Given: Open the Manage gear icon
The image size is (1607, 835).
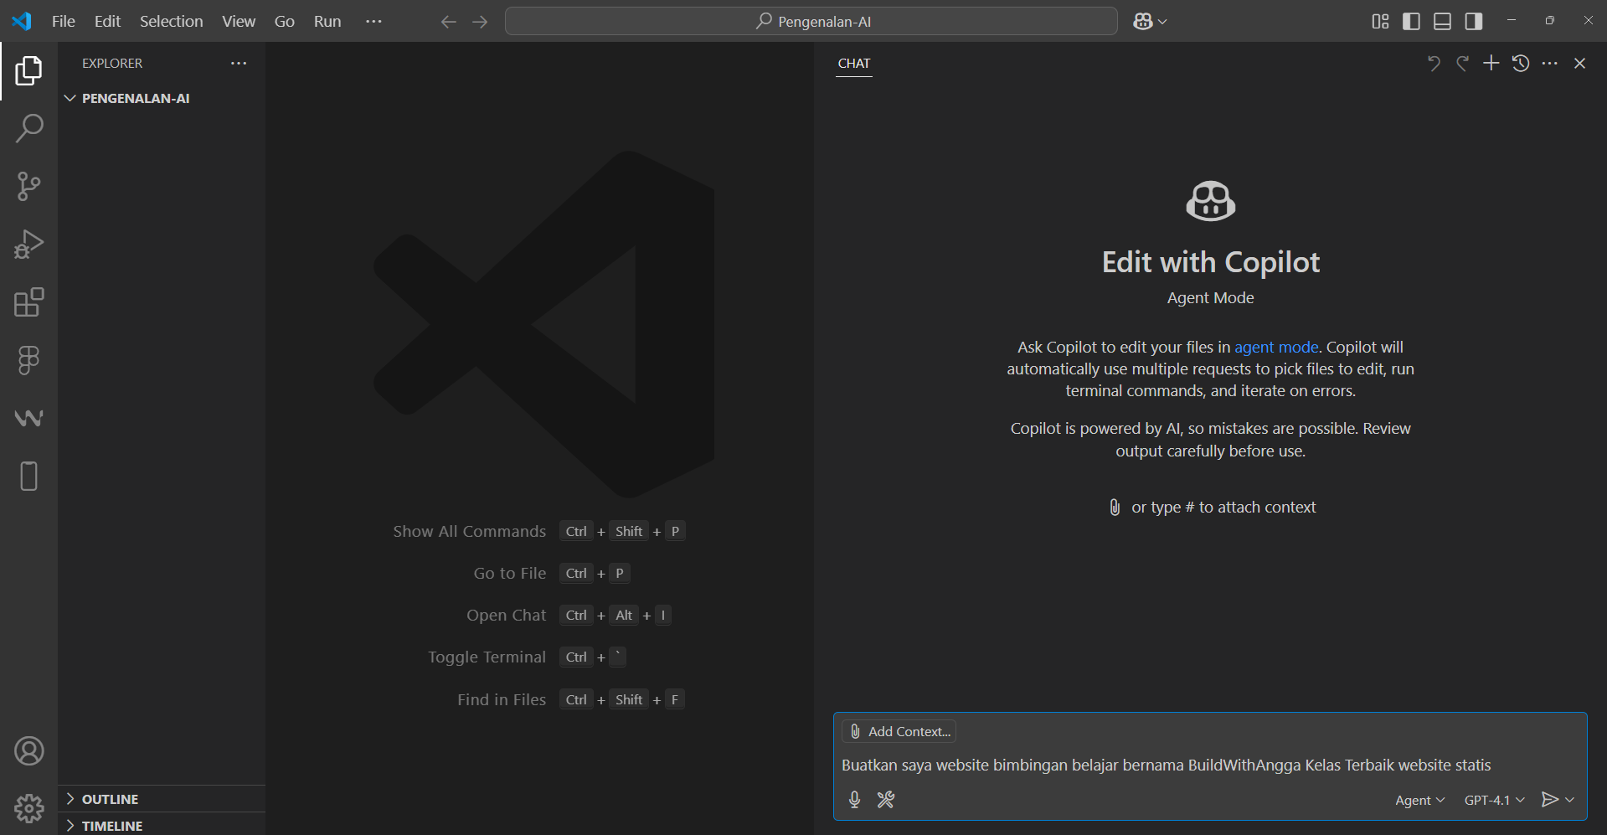Looking at the screenshot, I should tap(28, 808).
